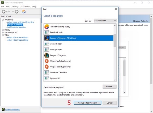
Task: Click program list scroll down arrow
Action: pyautogui.click(x=115, y=80)
